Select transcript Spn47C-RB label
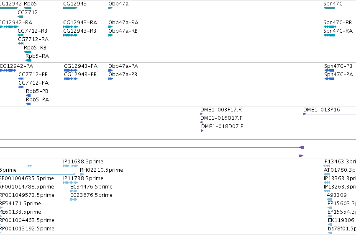 [338, 23]
